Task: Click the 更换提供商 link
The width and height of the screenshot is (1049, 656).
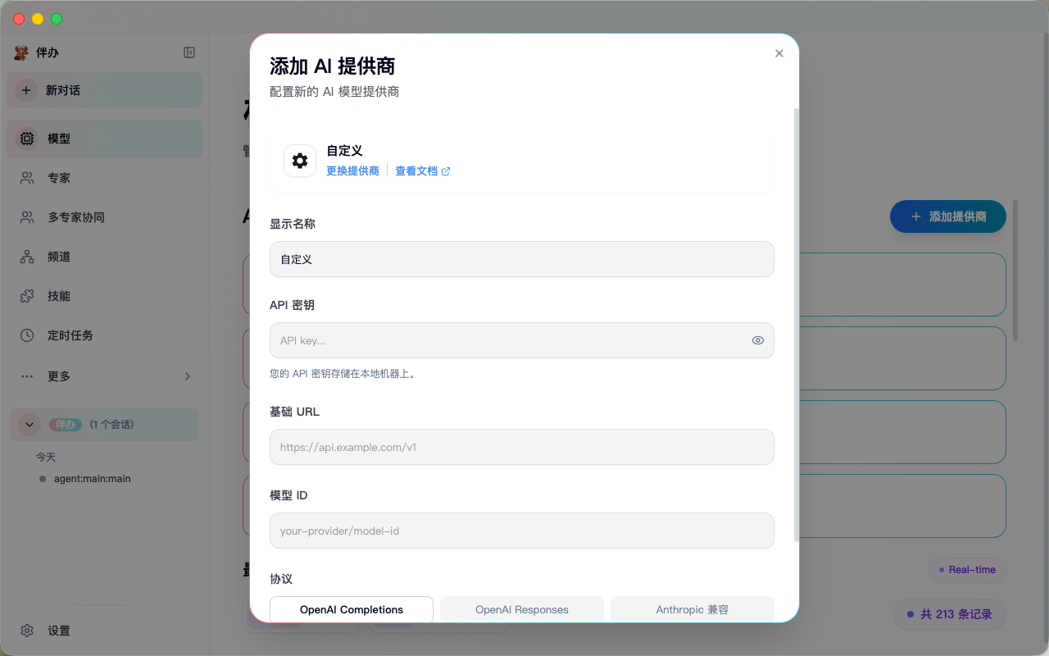Action: pyautogui.click(x=352, y=171)
